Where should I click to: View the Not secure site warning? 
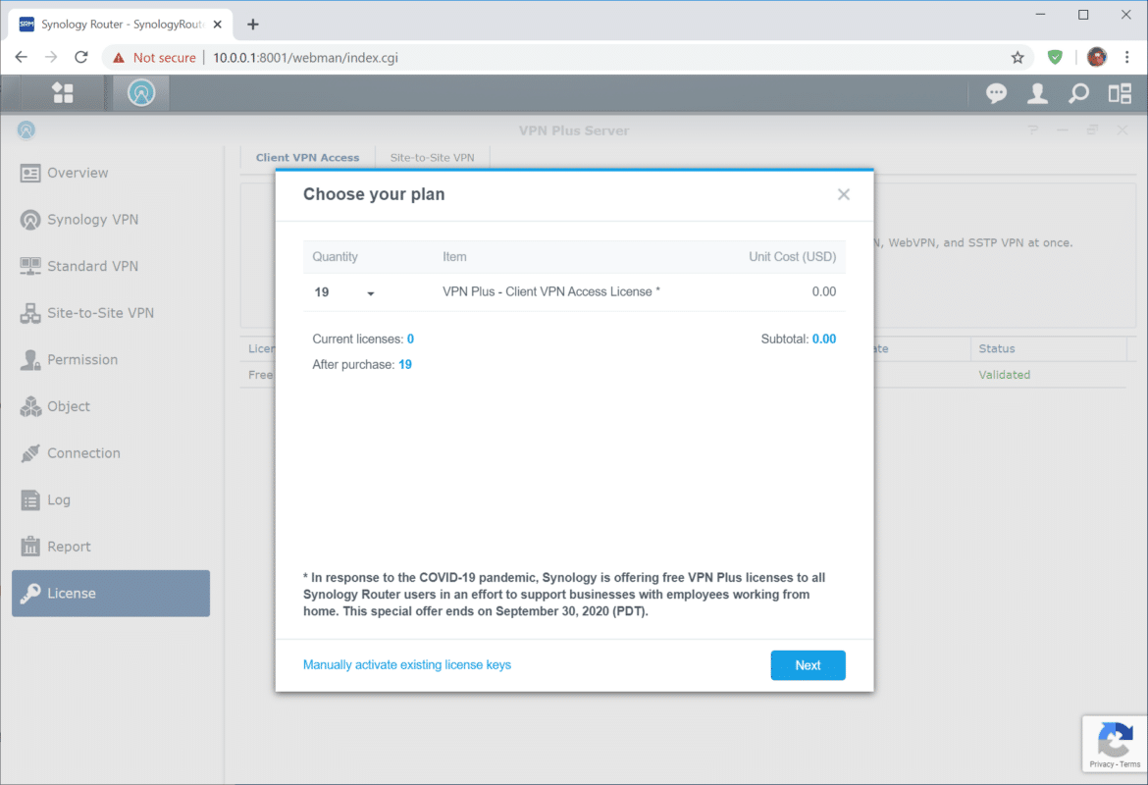[x=154, y=57]
